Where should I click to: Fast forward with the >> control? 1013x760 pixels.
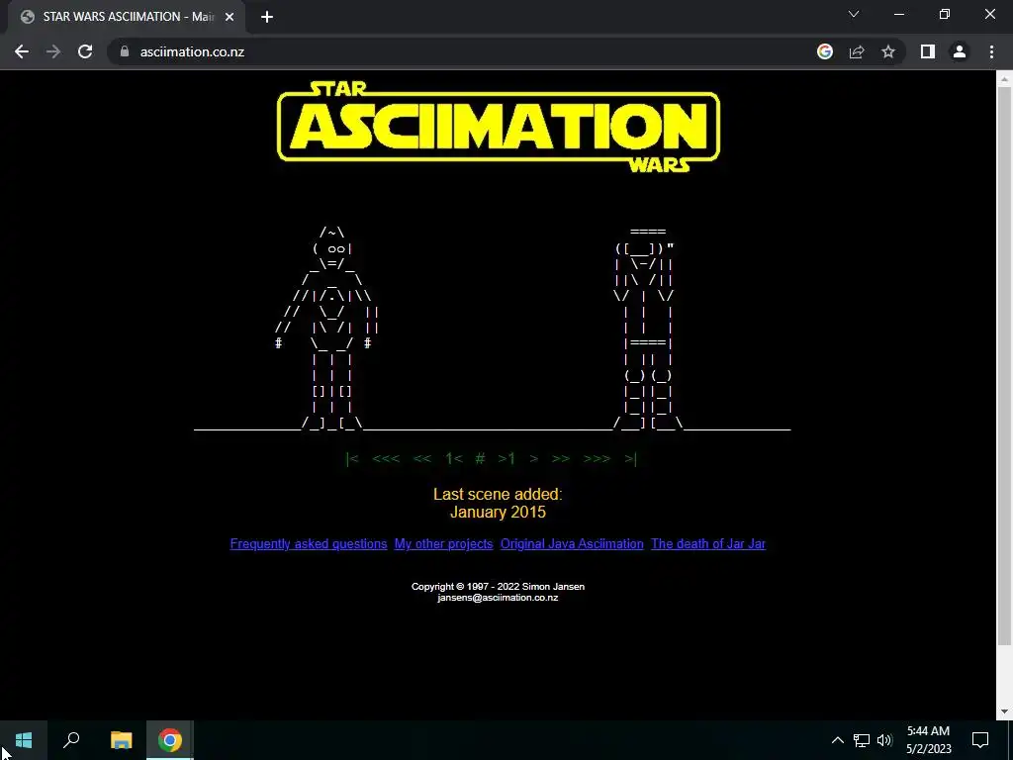point(561,459)
